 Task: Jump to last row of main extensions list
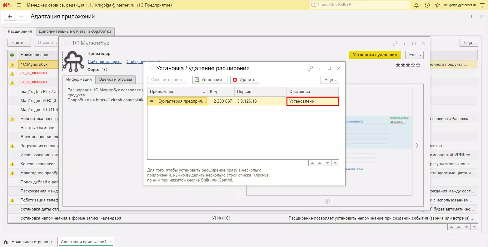coord(474,227)
